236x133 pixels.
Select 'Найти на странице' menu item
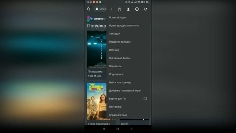(x=120, y=82)
